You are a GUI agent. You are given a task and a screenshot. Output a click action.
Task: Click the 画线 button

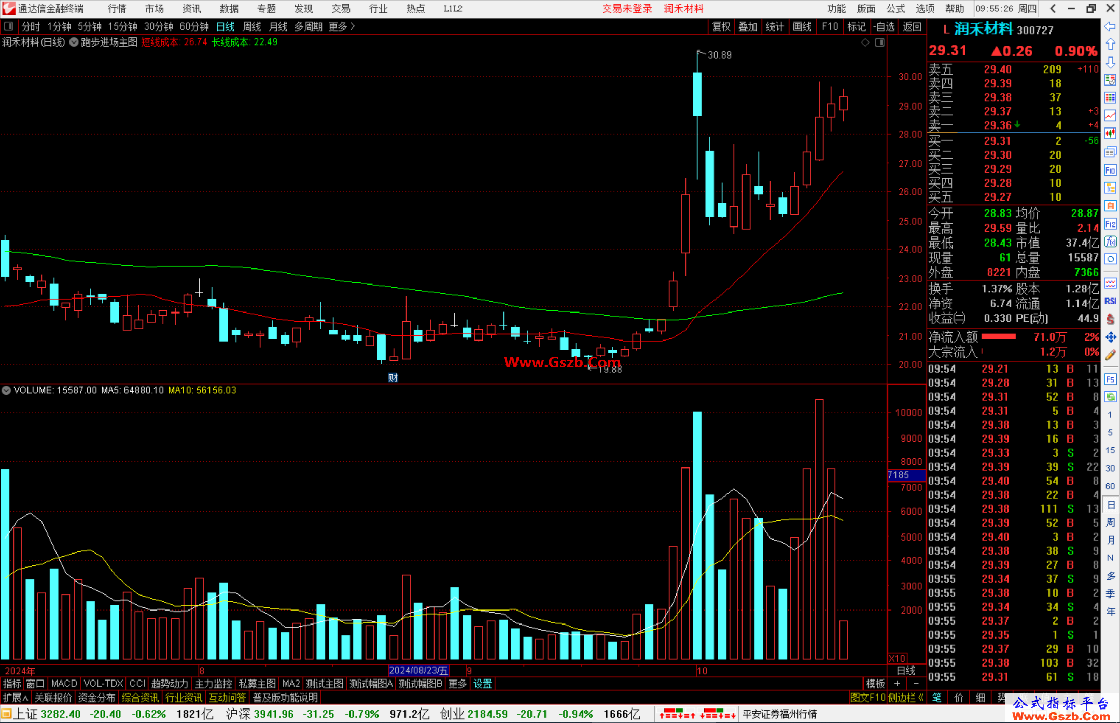(x=802, y=26)
